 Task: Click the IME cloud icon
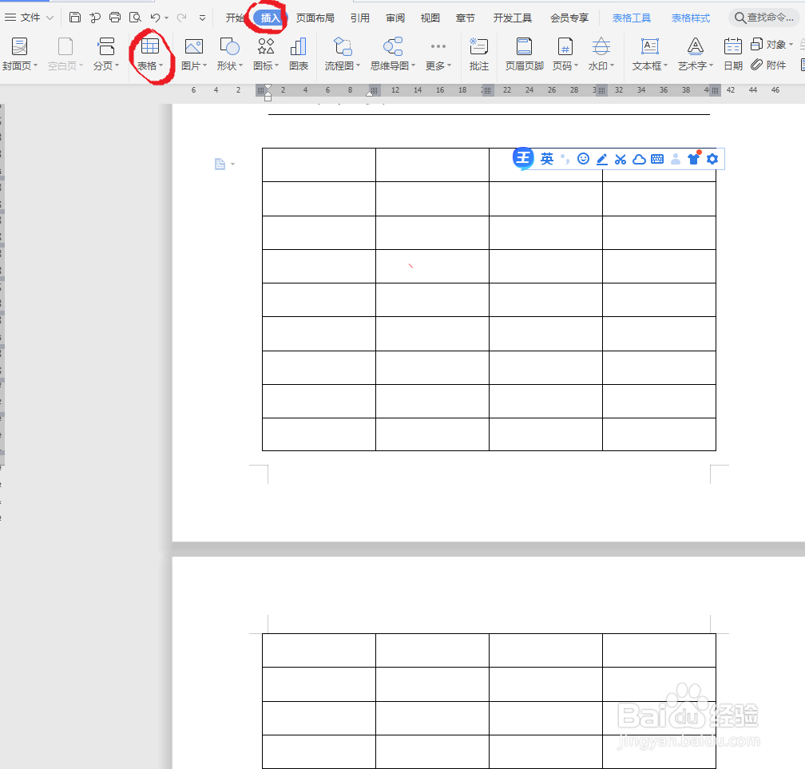click(639, 159)
